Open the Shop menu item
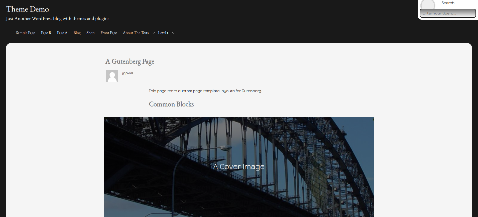 (90, 33)
